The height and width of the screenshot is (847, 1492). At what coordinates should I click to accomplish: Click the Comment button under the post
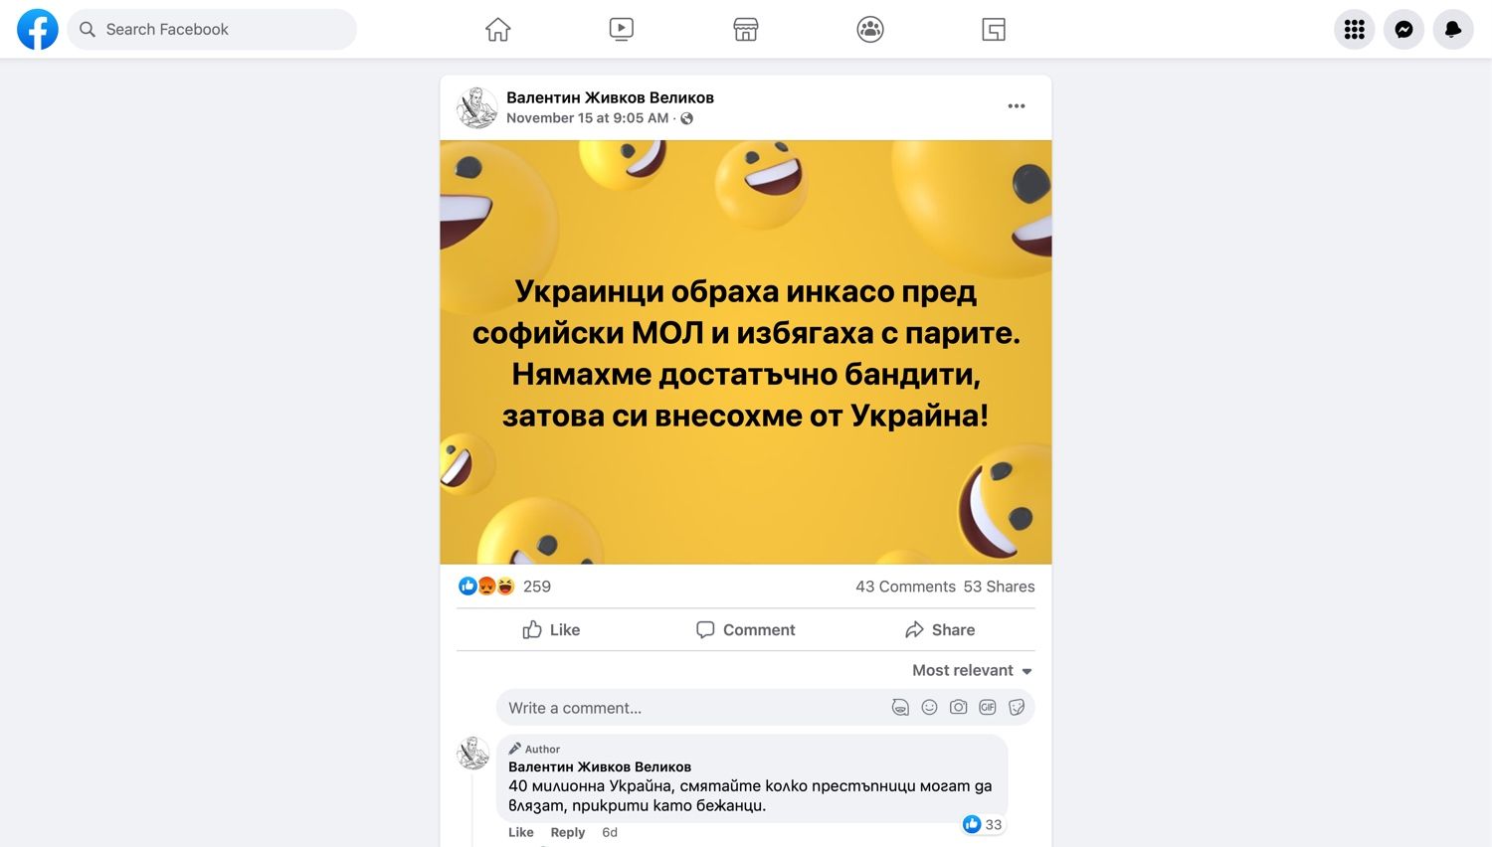(x=746, y=629)
